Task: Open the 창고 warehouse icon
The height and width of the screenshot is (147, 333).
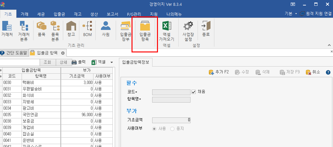Action: (x=71, y=29)
